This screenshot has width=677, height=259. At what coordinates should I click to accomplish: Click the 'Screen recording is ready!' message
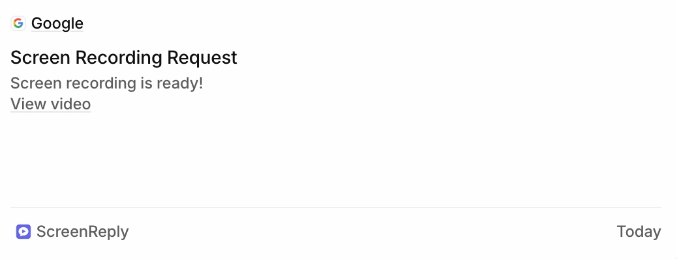(107, 83)
